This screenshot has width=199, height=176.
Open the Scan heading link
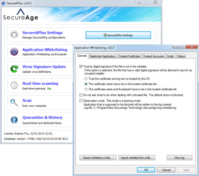[x=27, y=100]
